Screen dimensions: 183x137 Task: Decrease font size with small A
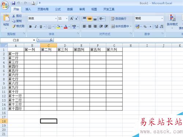point(76,19)
